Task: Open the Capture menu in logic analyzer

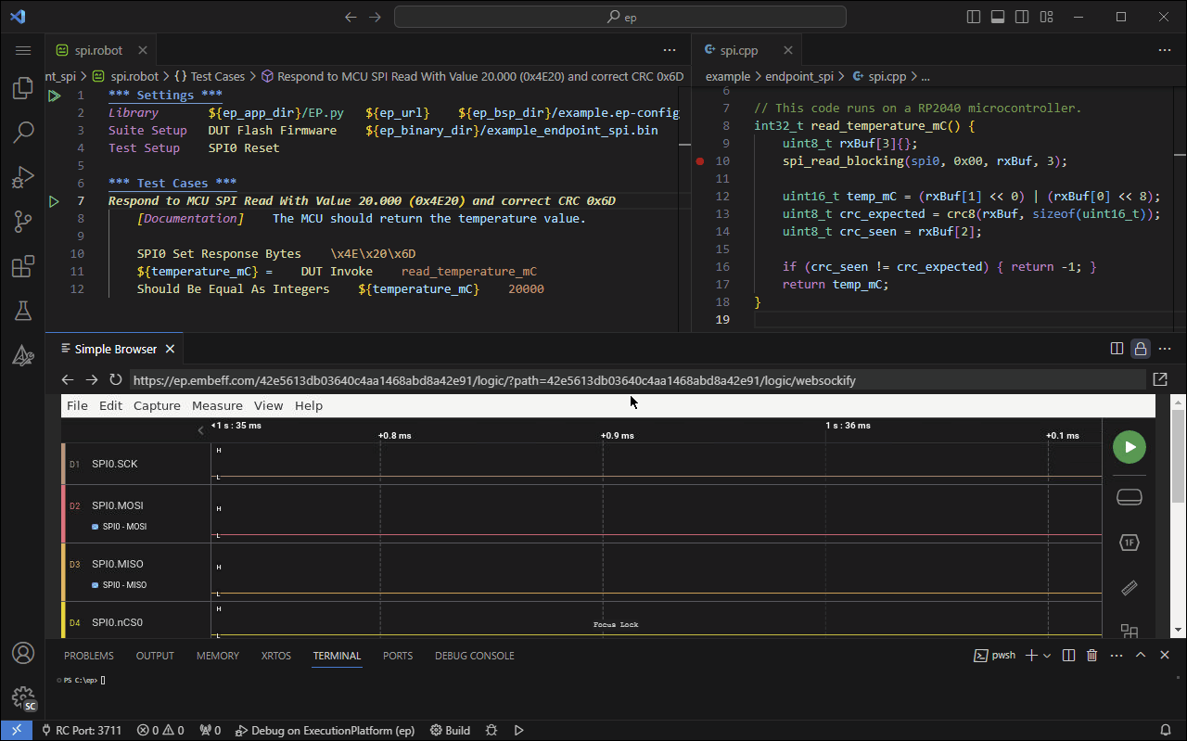Action: pyautogui.click(x=157, y=405)
